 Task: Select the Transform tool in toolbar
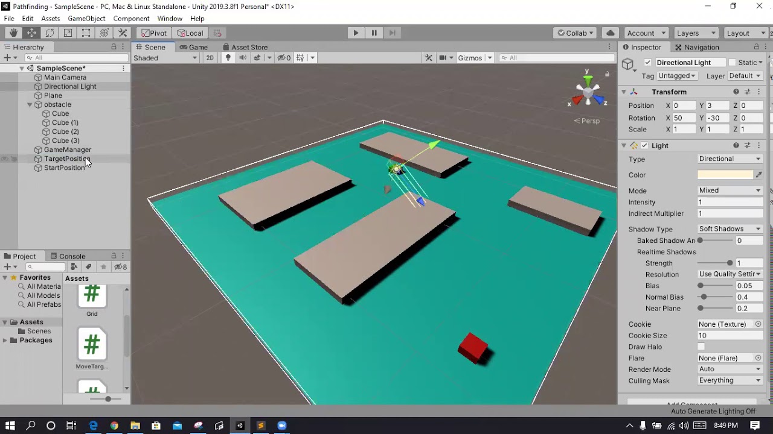click(104, 33)
